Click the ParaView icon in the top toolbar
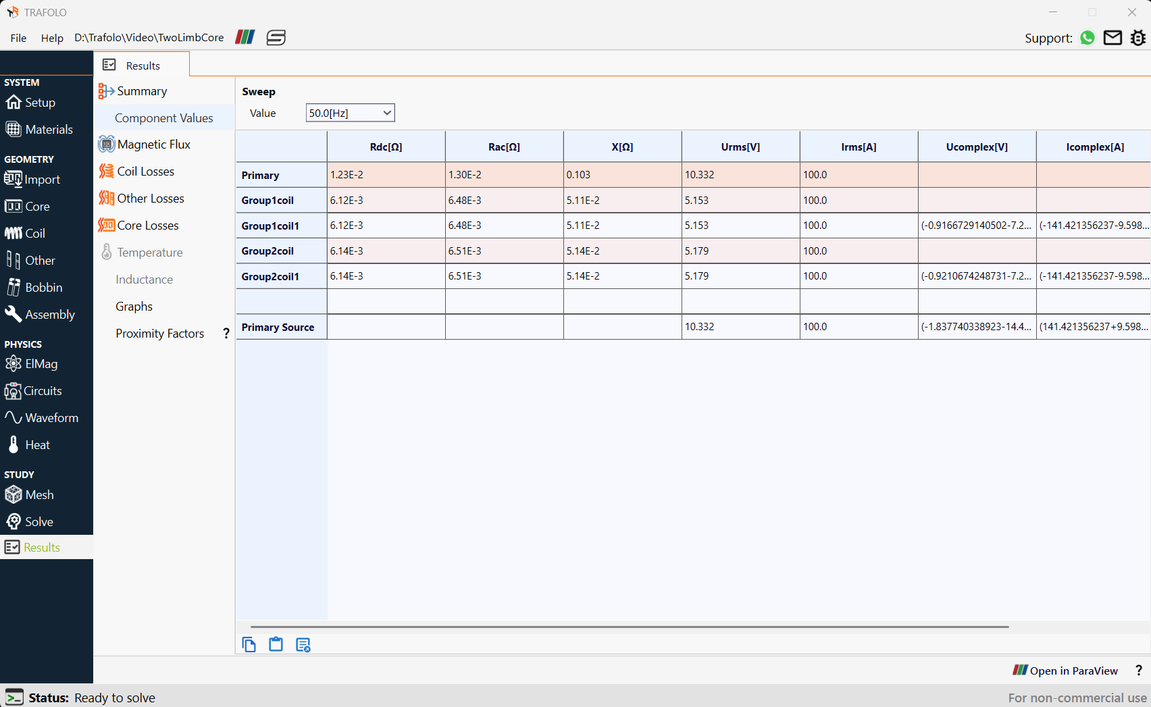This screenshot has height=707, width=1151. [245, 37]
